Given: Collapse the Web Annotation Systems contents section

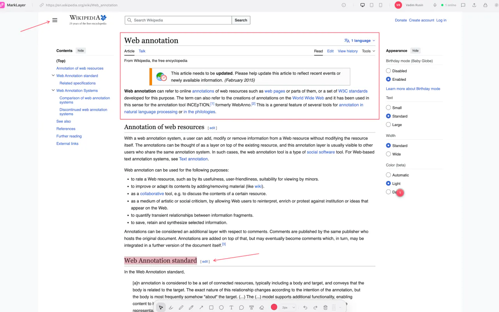Looking at the screenshot, I should coord(53,90).
